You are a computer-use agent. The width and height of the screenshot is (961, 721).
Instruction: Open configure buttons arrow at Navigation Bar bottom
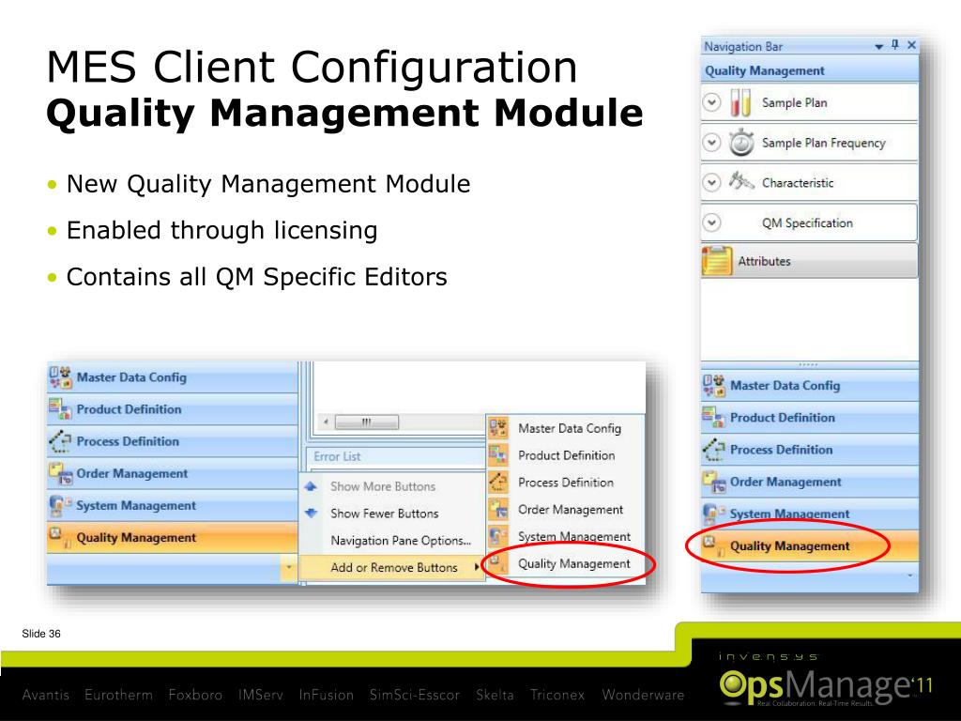[909, 575]
